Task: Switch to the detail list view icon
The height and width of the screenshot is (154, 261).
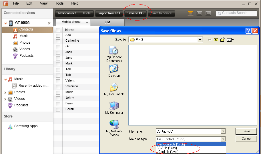Action: (199, 13)
